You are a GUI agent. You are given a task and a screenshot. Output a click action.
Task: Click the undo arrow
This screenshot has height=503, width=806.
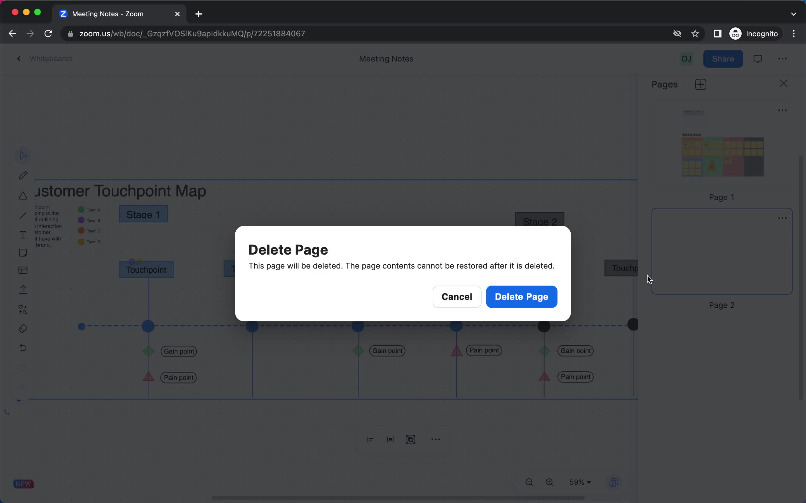pyautogui.click(x=23, y=348)
